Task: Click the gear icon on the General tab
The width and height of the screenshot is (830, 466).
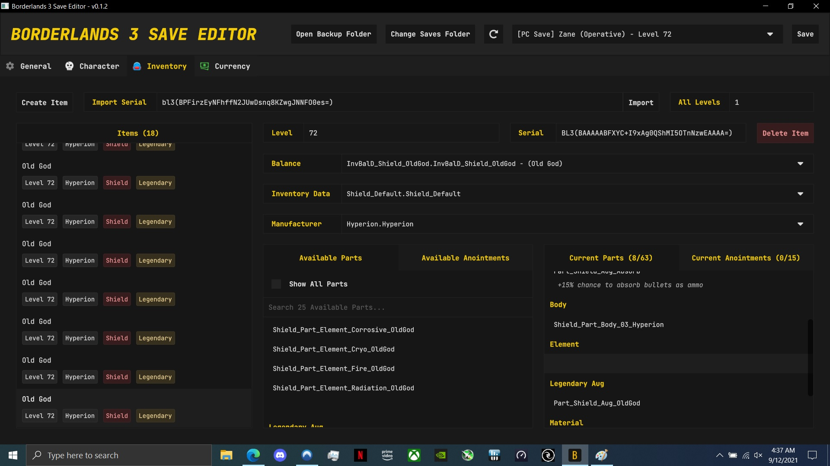Action: click(x=10, y=66)
